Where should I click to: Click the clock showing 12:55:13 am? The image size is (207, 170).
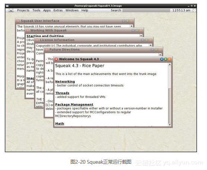pyautogui.click(x=181, y=10)
